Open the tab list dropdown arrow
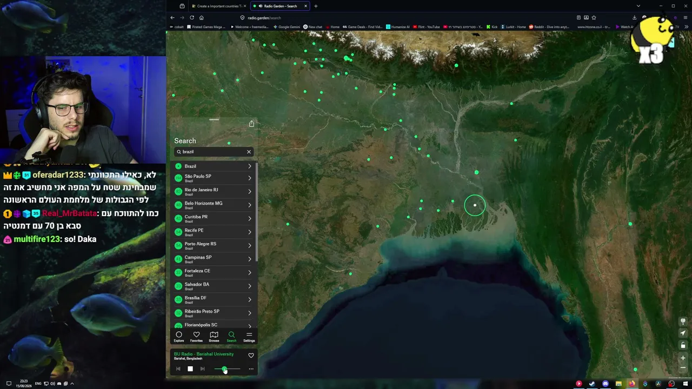 tap(638, 6)
